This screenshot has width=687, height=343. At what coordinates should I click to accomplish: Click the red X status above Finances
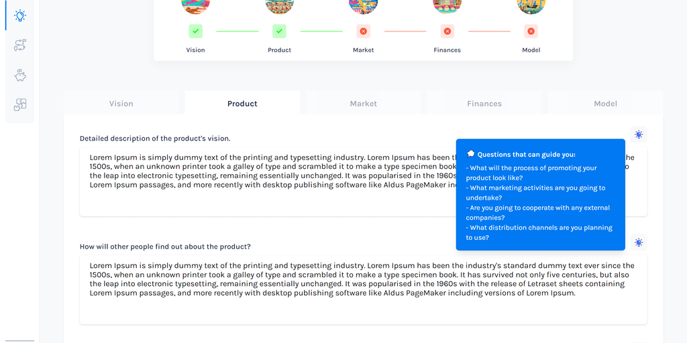(447, 31)
